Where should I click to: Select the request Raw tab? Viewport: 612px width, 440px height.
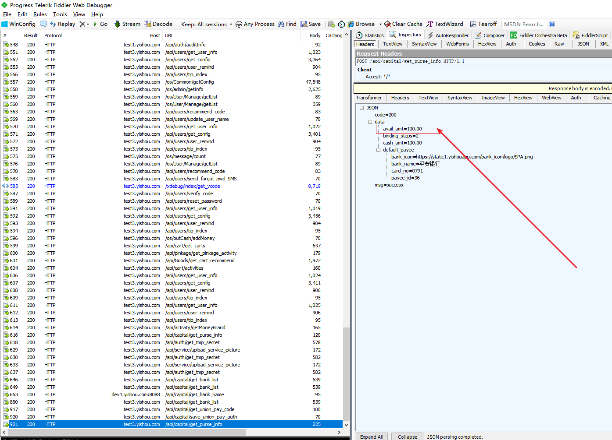(x=559, y=44)
